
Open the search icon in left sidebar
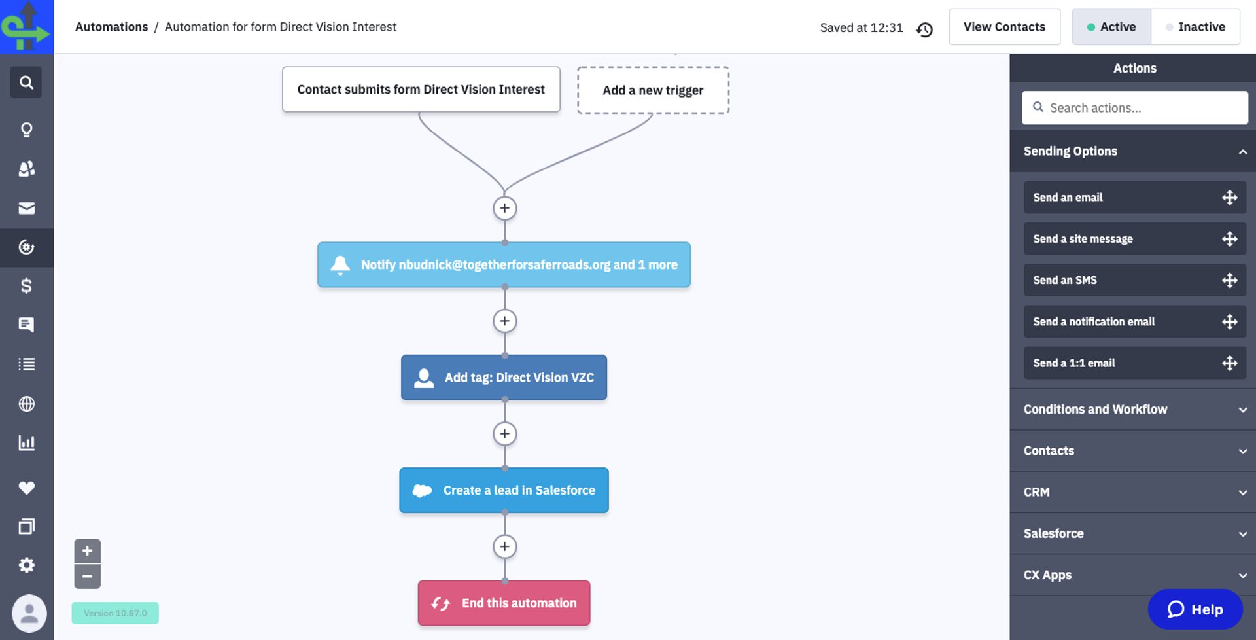(x=26, y=82)
